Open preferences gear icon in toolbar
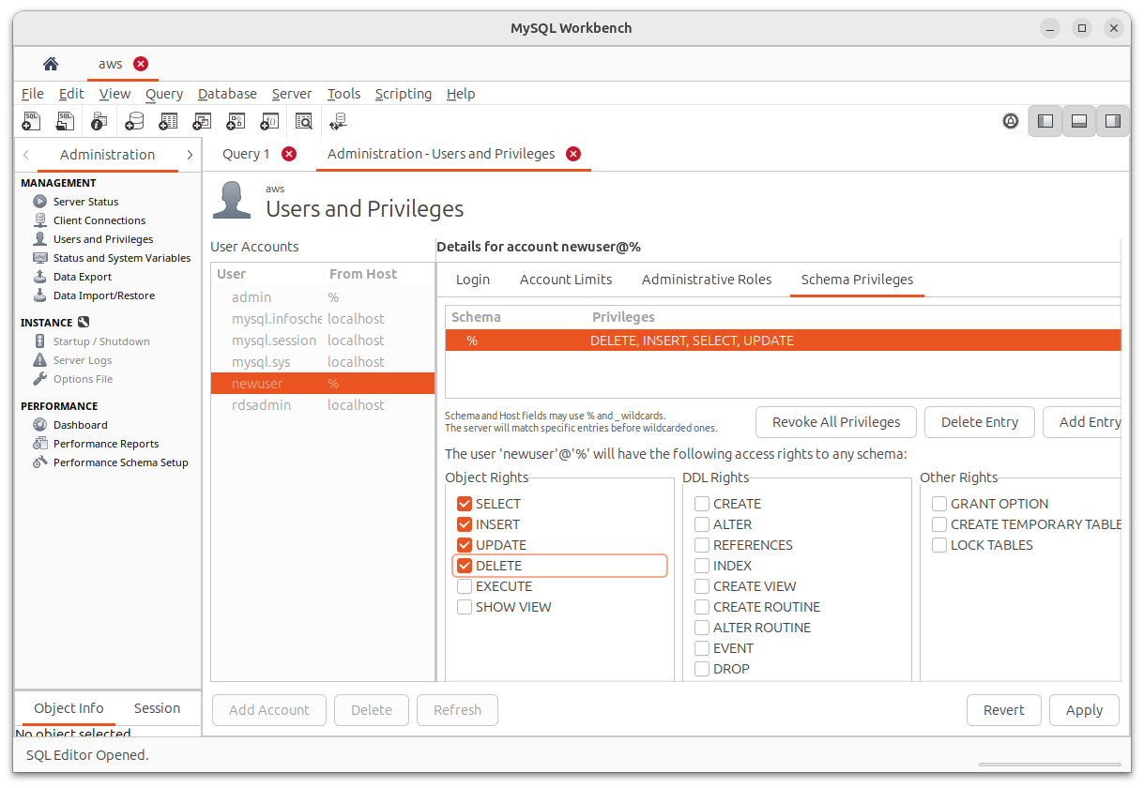 [x=1011, y=121]
